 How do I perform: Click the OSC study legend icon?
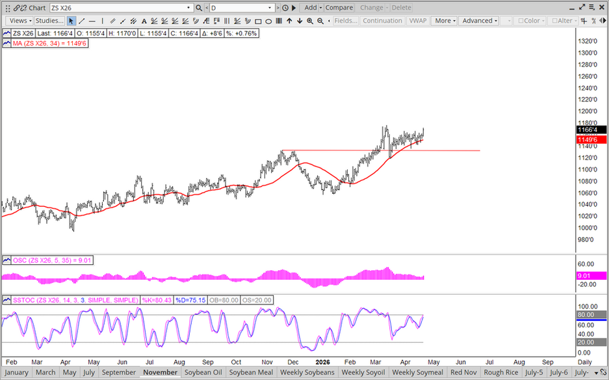(x=6, y=260)
